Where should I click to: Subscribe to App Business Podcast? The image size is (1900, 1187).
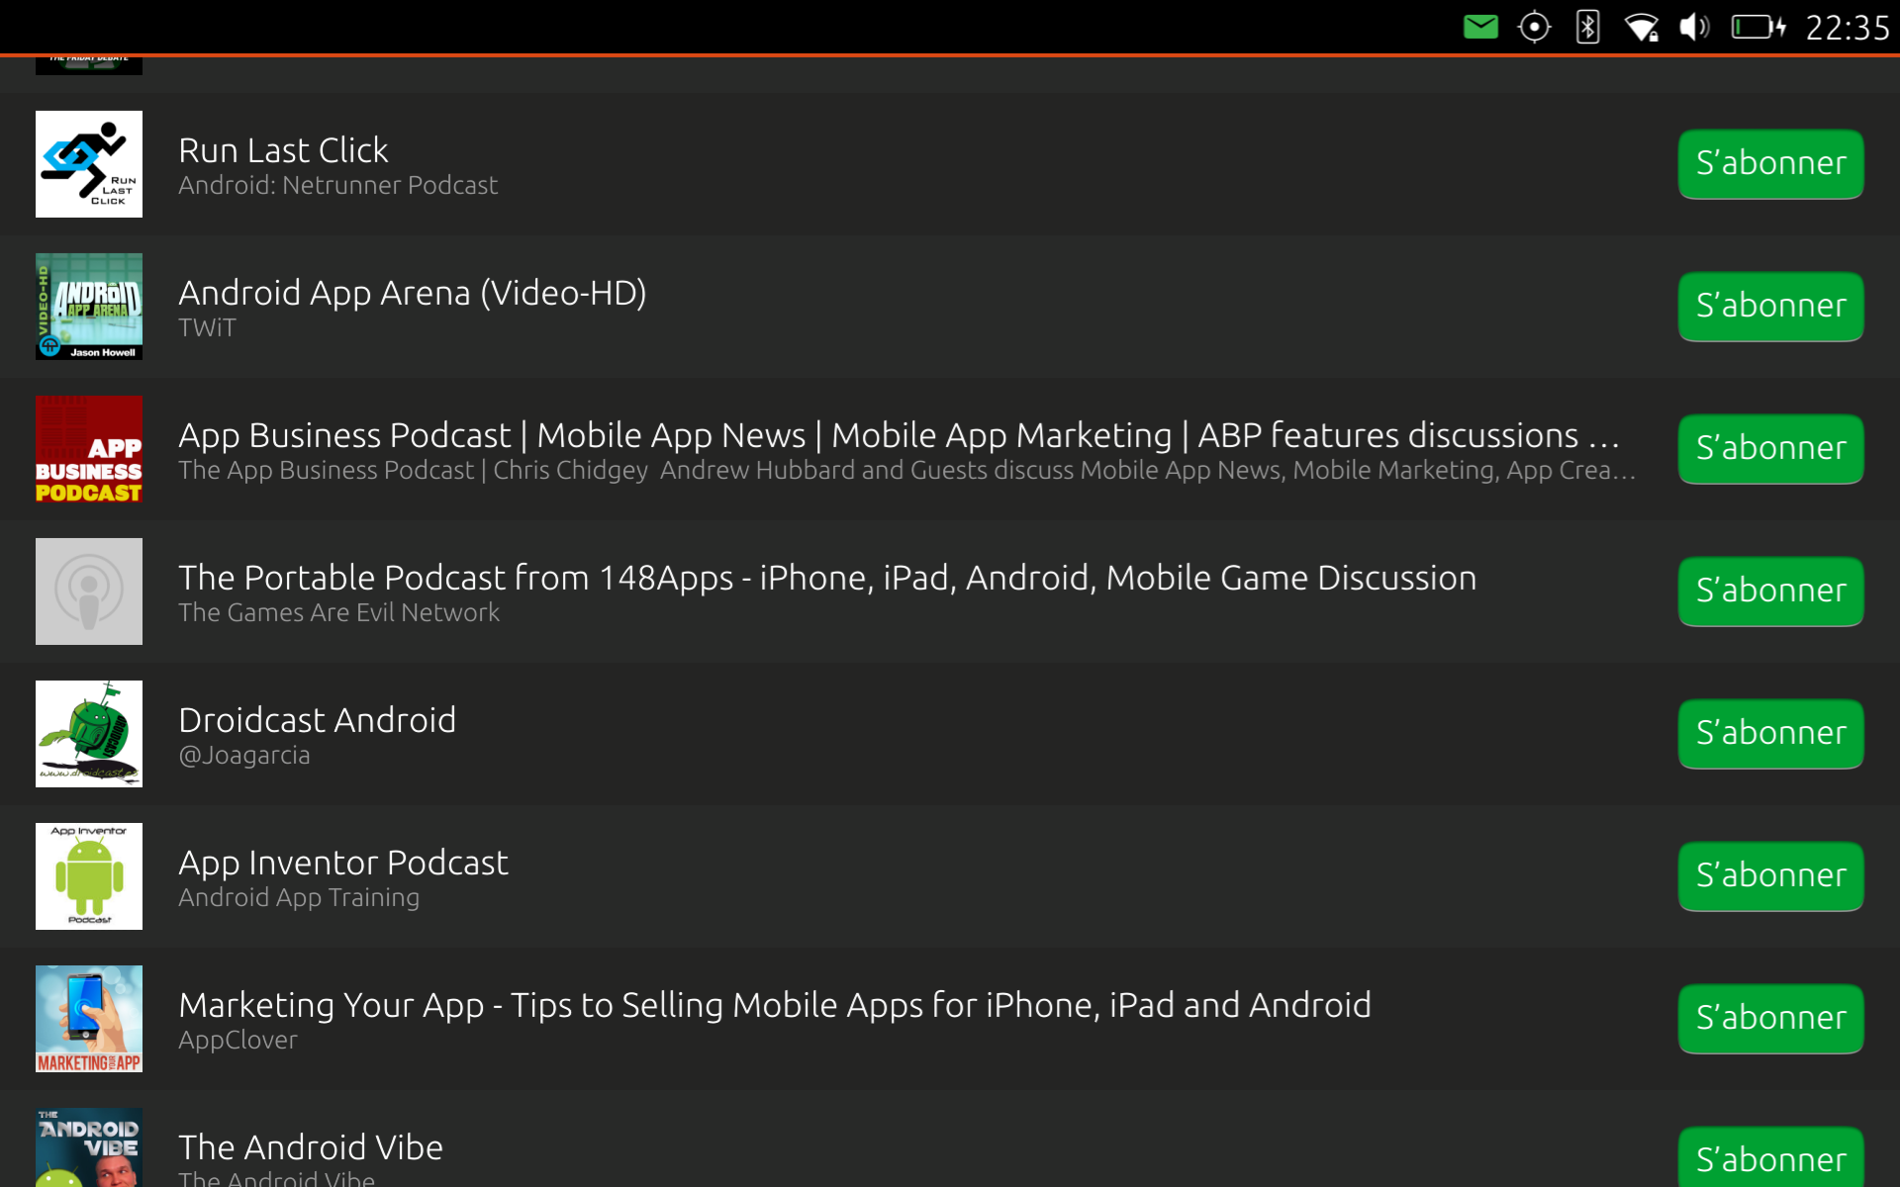pos(1770,449)
